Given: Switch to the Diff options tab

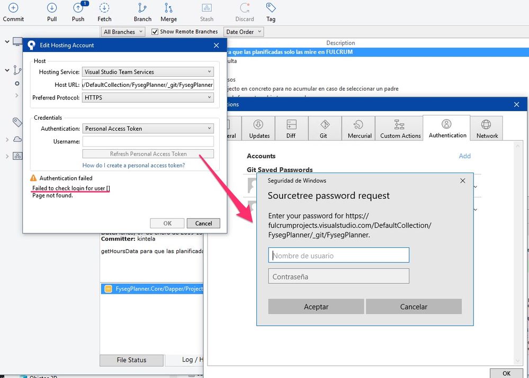Looking at the screenshot, I should 291,129.
